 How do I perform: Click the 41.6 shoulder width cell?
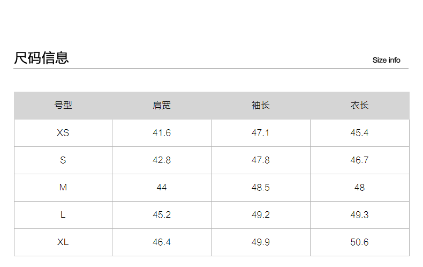click(162, 132)
